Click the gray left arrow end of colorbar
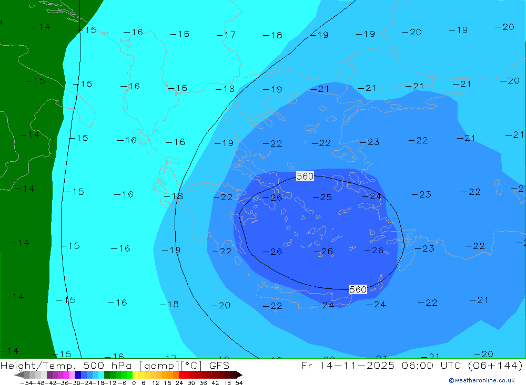 19,374
